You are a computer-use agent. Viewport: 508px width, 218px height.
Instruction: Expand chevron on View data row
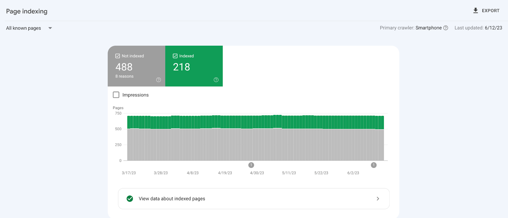[378, 199]
